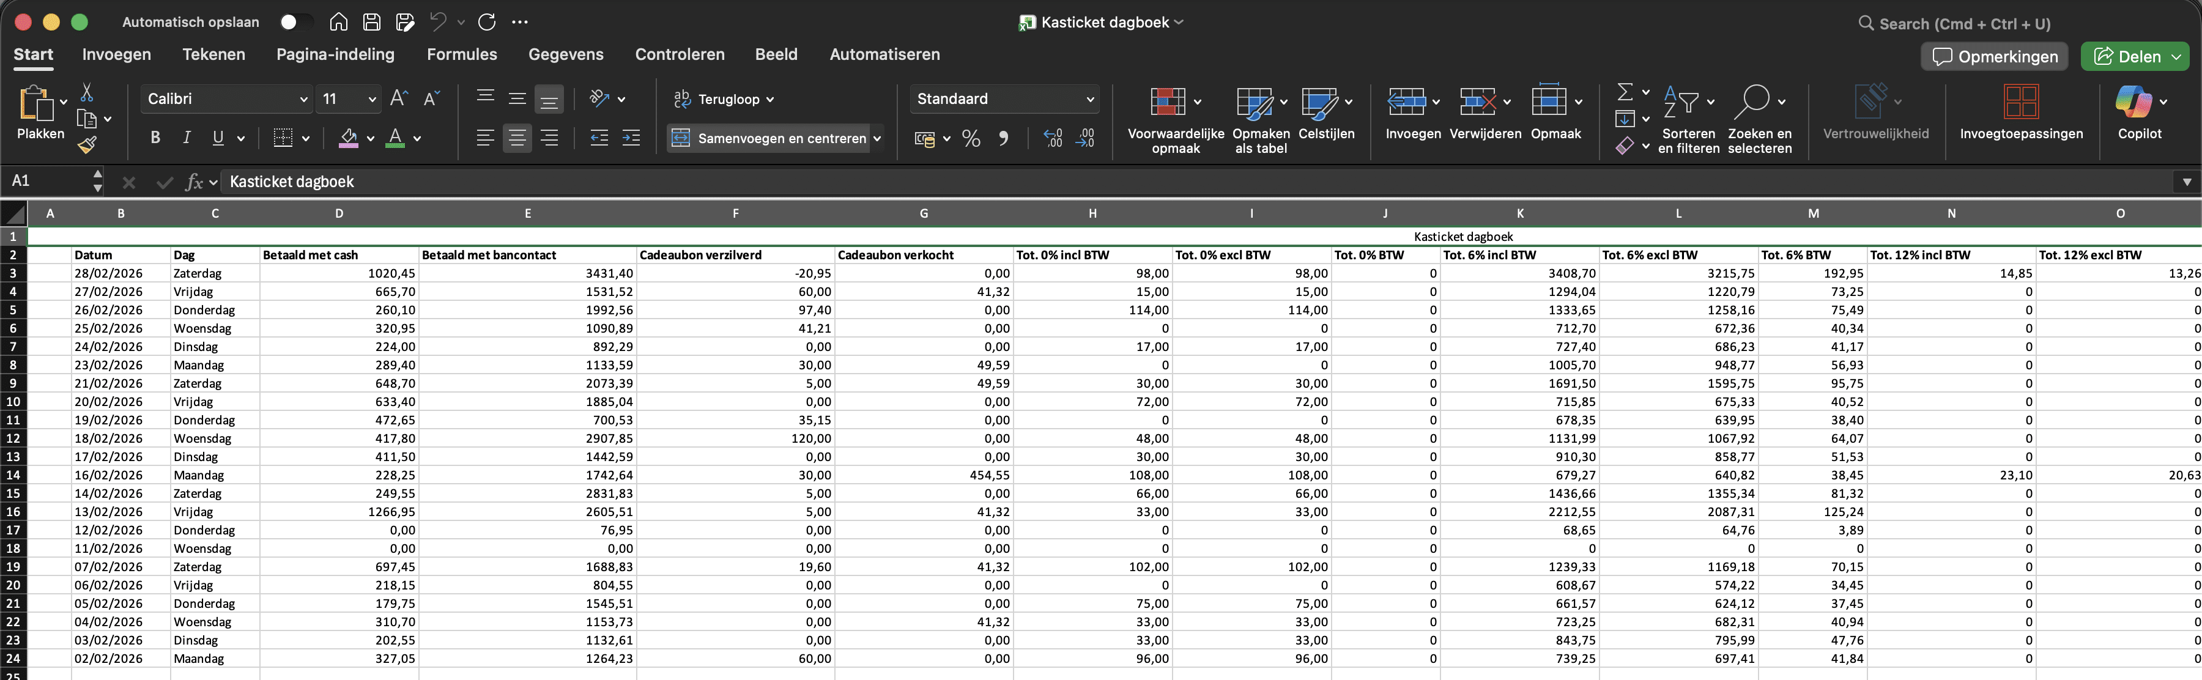Increase decimal places
The width and height of the screenshot is (2202, 680).
pos(1053,138)
